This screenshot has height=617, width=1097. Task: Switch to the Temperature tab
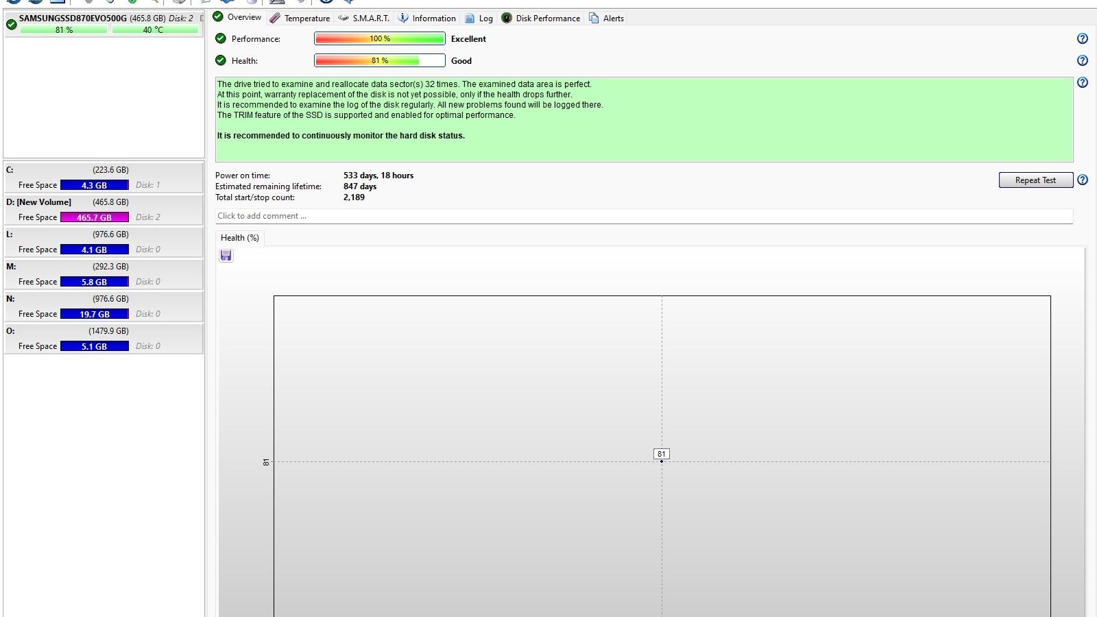point(300,18)
